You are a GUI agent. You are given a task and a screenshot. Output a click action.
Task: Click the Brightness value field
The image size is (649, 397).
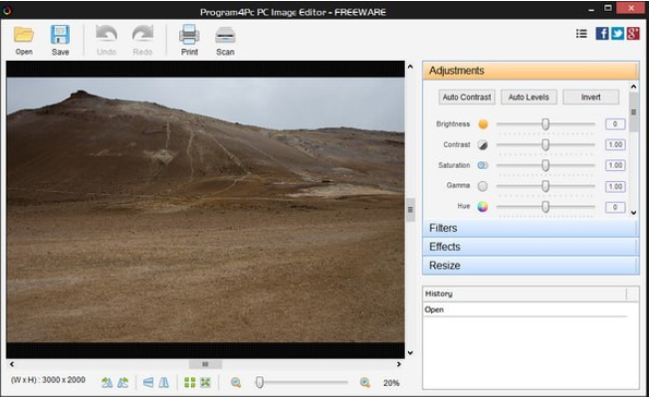(615, 124)
